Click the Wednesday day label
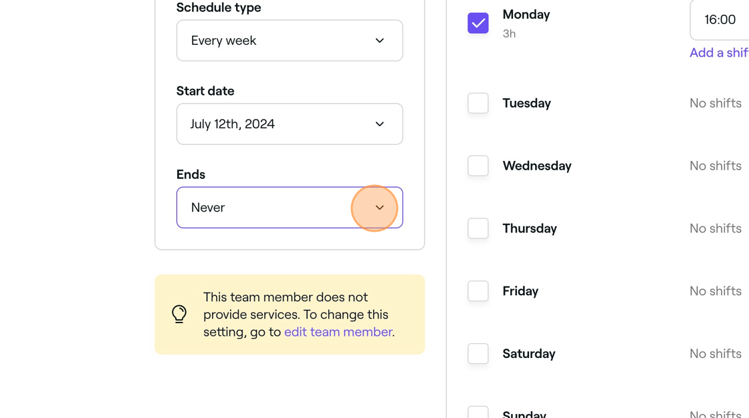 click(x=537, y=166)
